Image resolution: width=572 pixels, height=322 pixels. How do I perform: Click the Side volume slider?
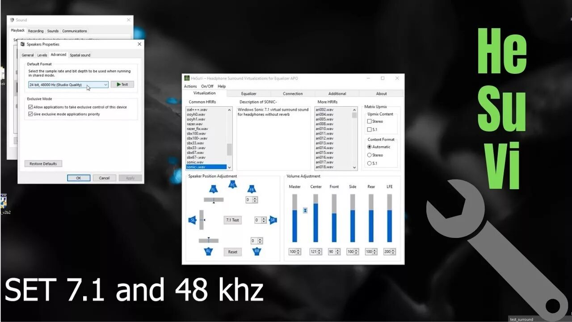click(x=353, y=218)
